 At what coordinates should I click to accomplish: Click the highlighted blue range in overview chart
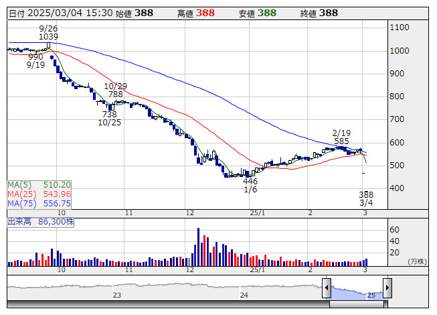point(357,292)
